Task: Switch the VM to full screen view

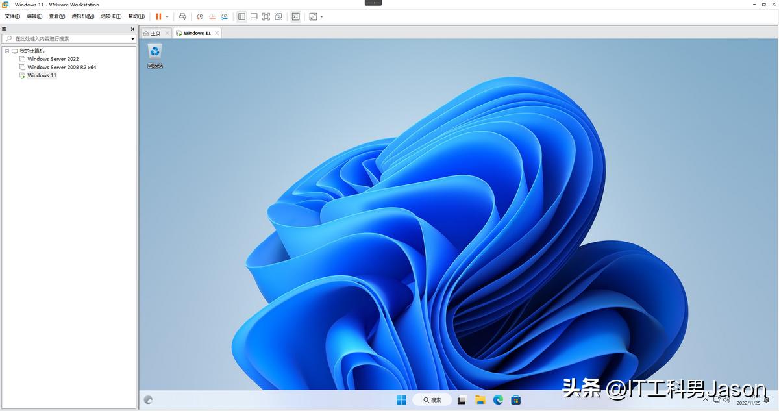Action: [266, 16]
